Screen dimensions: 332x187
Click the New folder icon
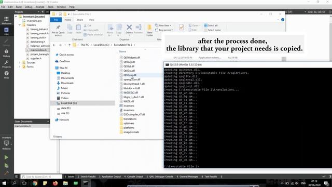[x=149, y=30]
